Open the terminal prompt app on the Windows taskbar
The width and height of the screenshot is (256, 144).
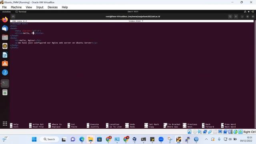tap(143, 139)
